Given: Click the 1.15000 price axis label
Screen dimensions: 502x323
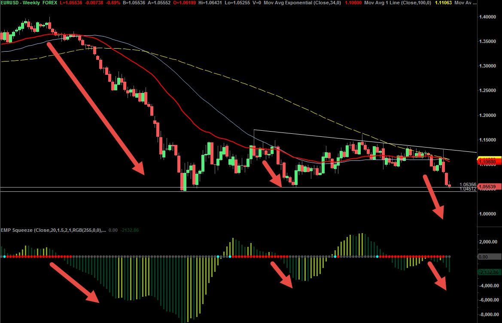Looking at the screenshot, I should tap(487, 140).
